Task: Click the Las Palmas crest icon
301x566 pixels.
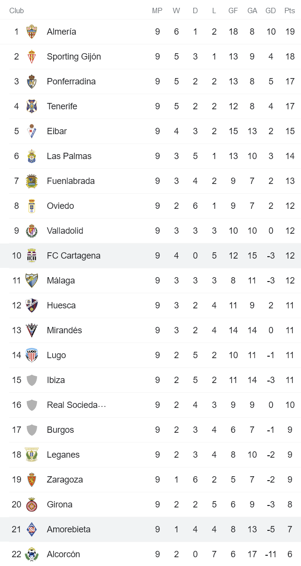Action: [x=32, y=156]
